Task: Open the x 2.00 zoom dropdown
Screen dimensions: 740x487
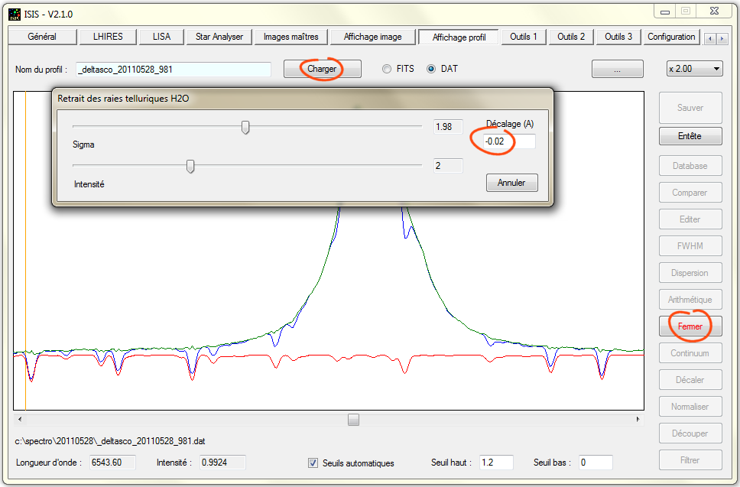Action: pyautogui.click(x=694, y=69)
